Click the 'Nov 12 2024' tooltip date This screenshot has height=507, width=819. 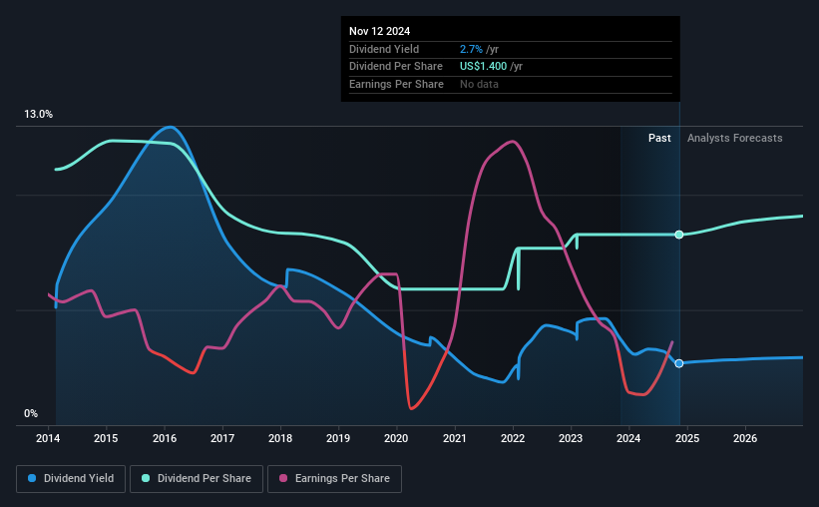[380, 31]
